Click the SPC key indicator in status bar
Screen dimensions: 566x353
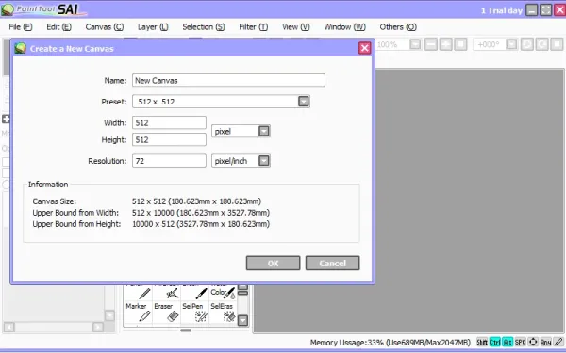tap(520, 342)
